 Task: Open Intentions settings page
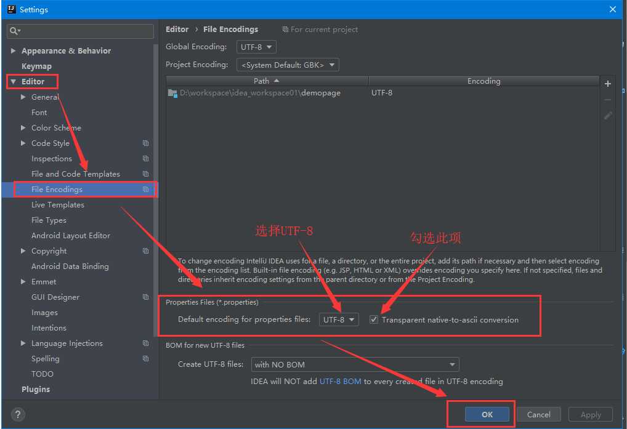(49, 327)
